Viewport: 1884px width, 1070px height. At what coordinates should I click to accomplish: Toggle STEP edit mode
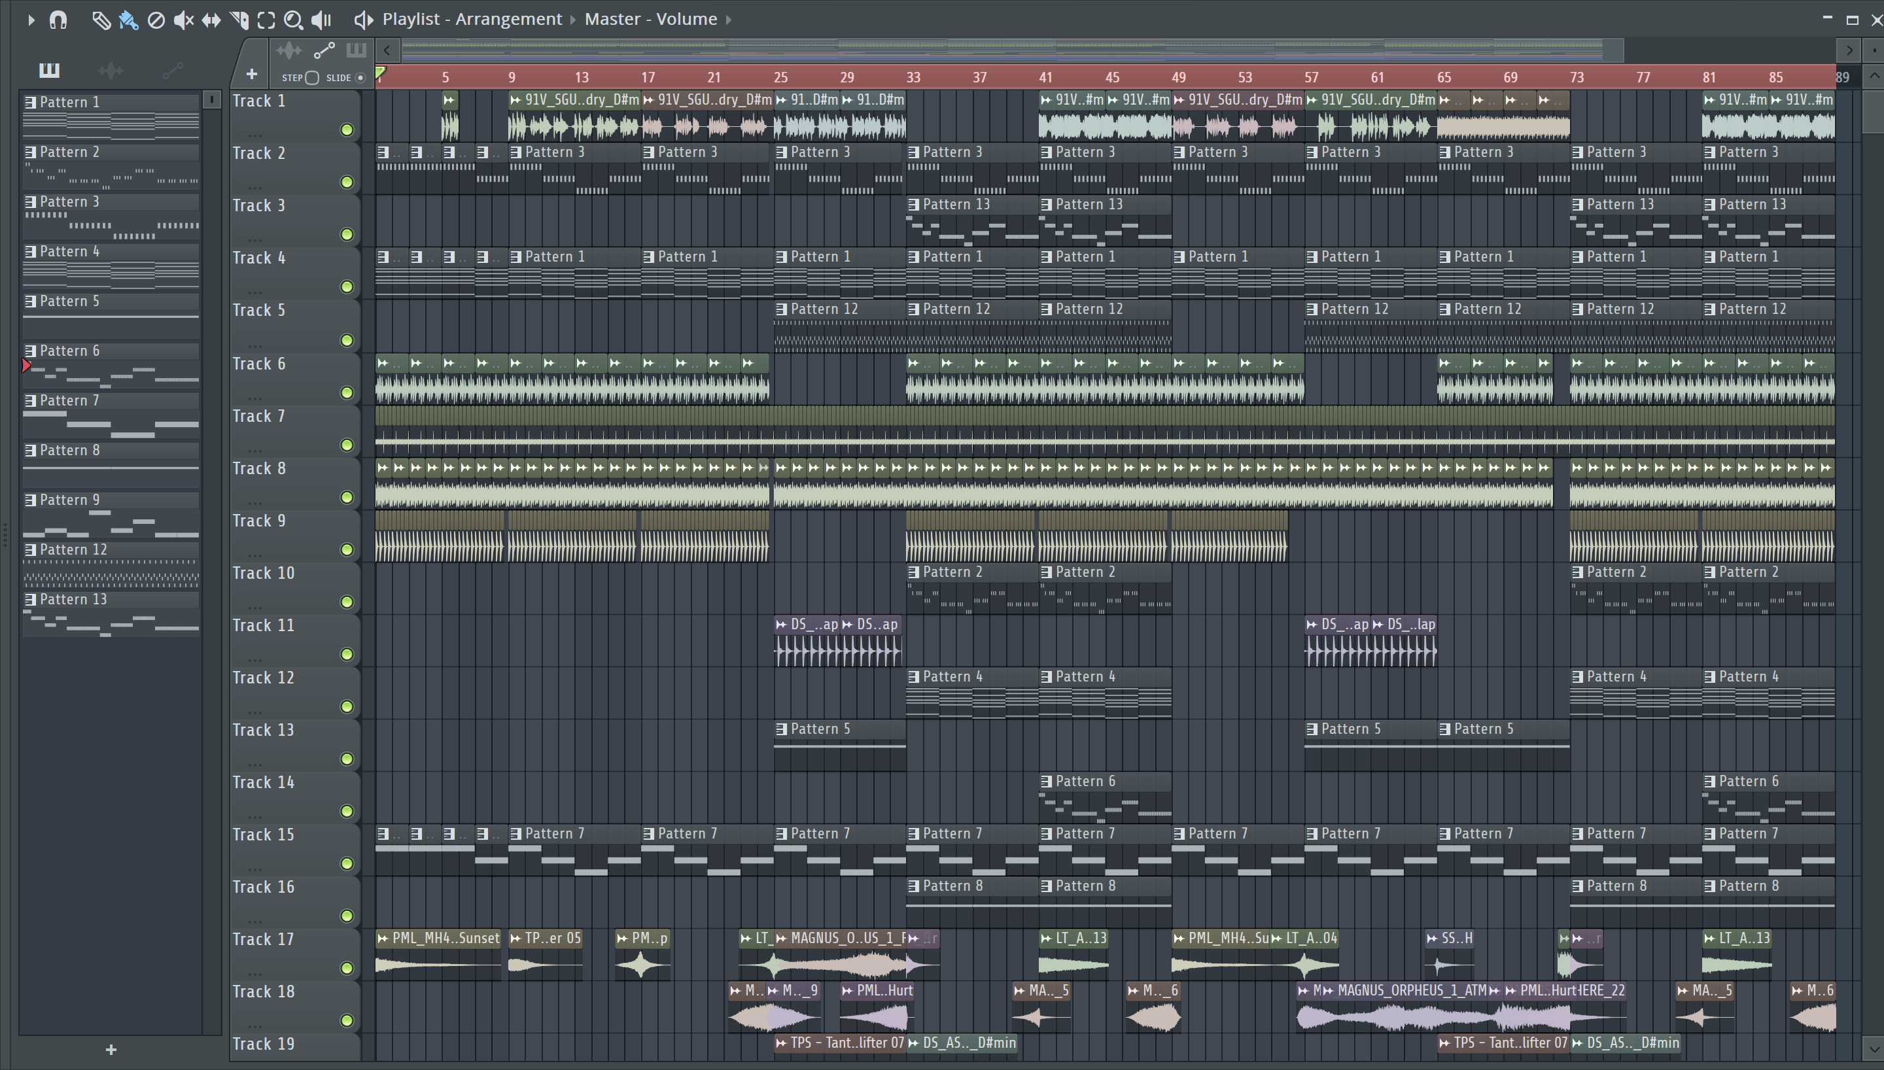312,78
